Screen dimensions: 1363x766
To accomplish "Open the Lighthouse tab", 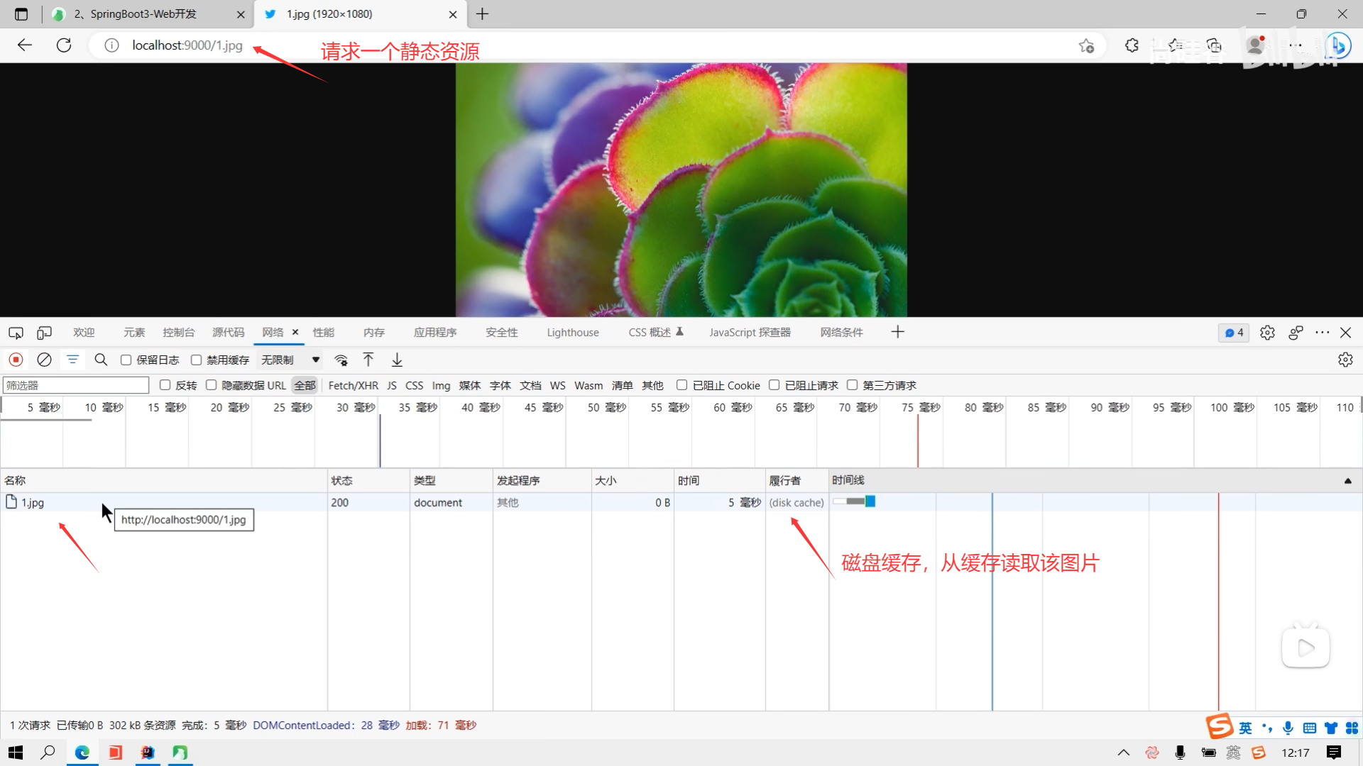I will pyautogui.click(x=572, y=333).
